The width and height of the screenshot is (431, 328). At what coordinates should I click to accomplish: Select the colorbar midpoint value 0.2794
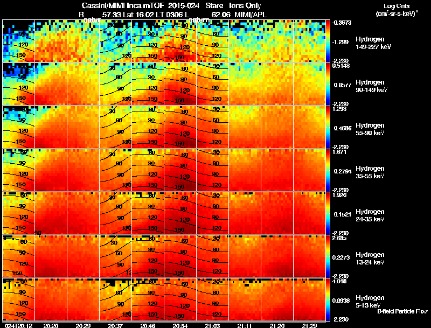[343, 171]
